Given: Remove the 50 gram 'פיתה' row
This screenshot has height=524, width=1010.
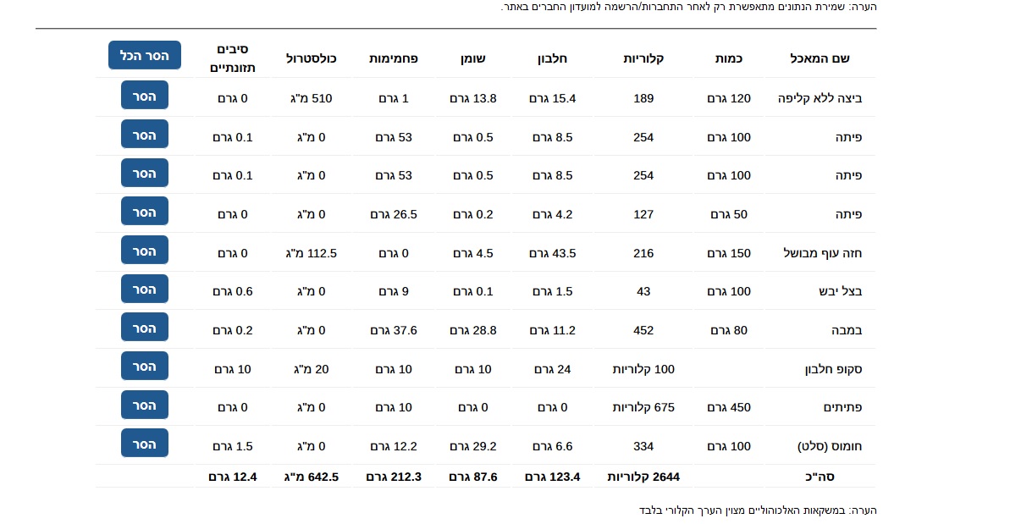Looking at the screenshot, I should 144,211.
